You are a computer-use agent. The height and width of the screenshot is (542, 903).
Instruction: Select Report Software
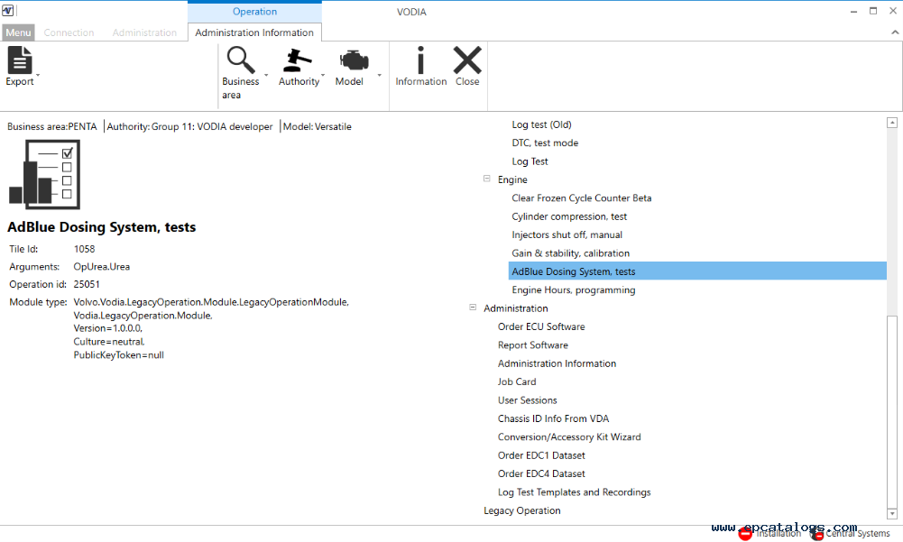coord(533,345)
